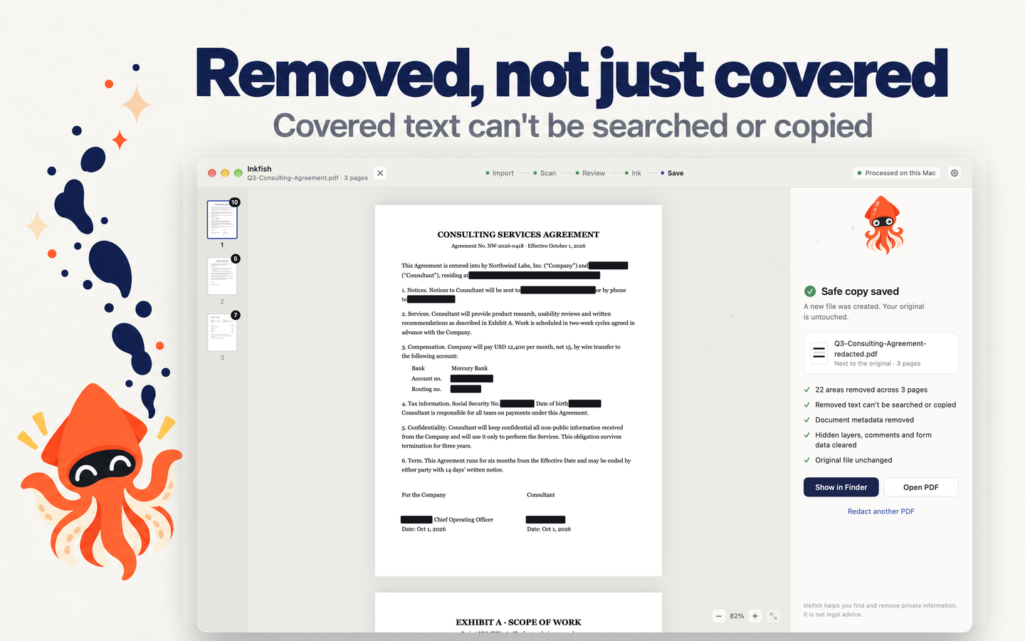
Task: Click the 10 redactions badge on page 1
Action: tap(235, 202)
